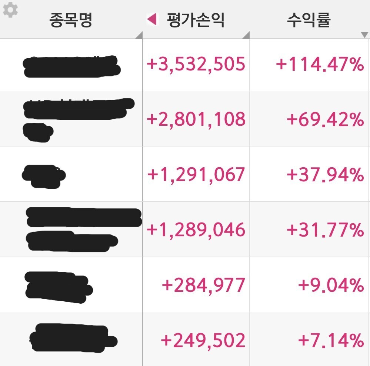Select the +284,977 profit cell
Image resolution: width=370 pixels, height=366 pixels.
coord(196,284)
